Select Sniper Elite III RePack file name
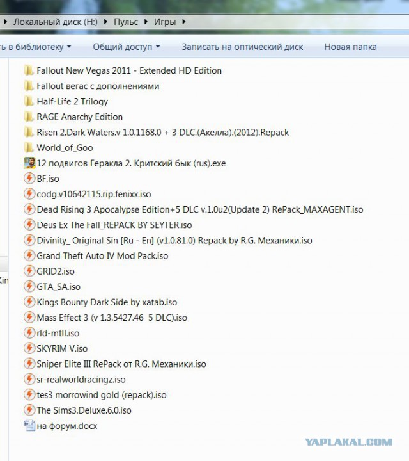The width and height of the screenshot is (409, 461). [121, 364]
